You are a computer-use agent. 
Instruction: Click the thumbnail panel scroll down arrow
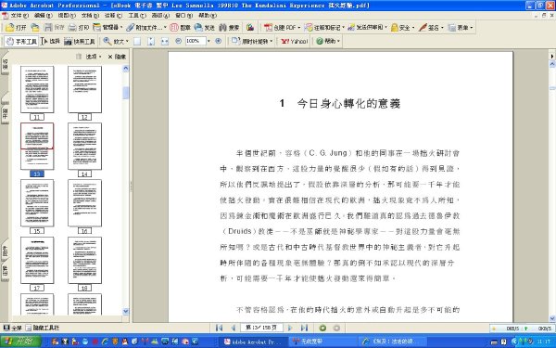pyautogui.click(x=125, y=312)
